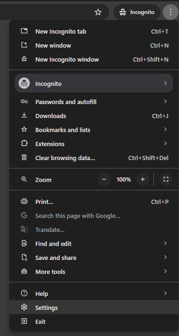Click the Zoom magnifier icon
The height and width of the screenshot is (336, 179).
coord(24,179)
